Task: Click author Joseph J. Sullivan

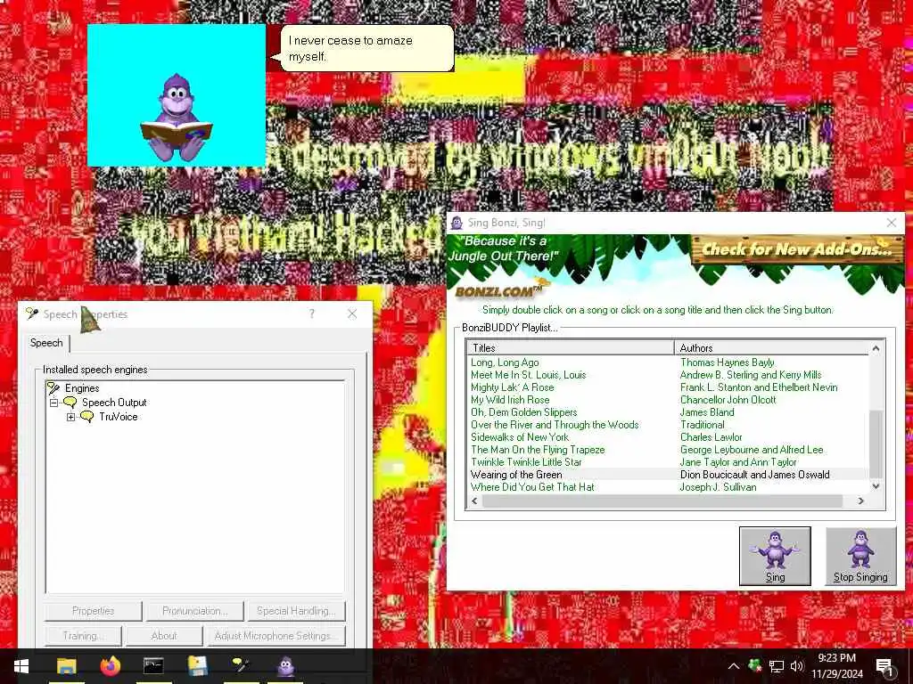Action: pyautogui.click(x=718, y=487)
